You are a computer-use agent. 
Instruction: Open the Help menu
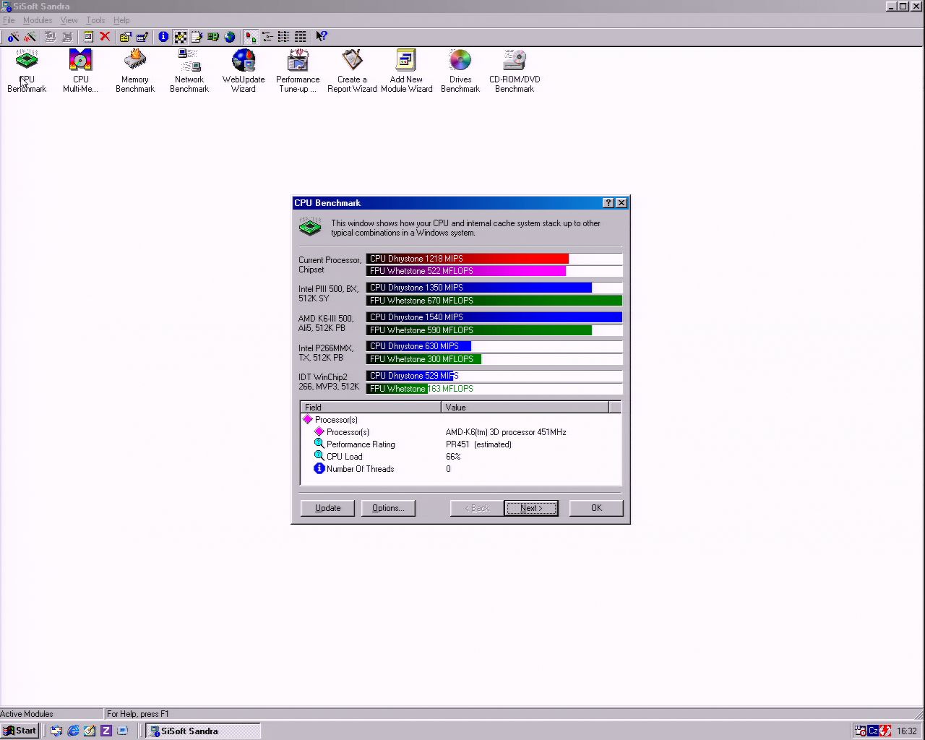click(121, 20)
